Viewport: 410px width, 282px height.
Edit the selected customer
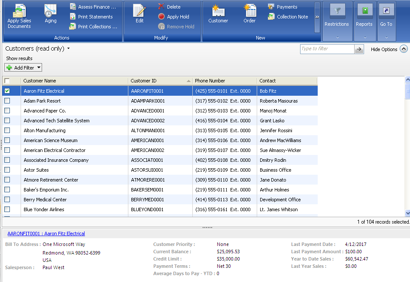click(140, 14)
